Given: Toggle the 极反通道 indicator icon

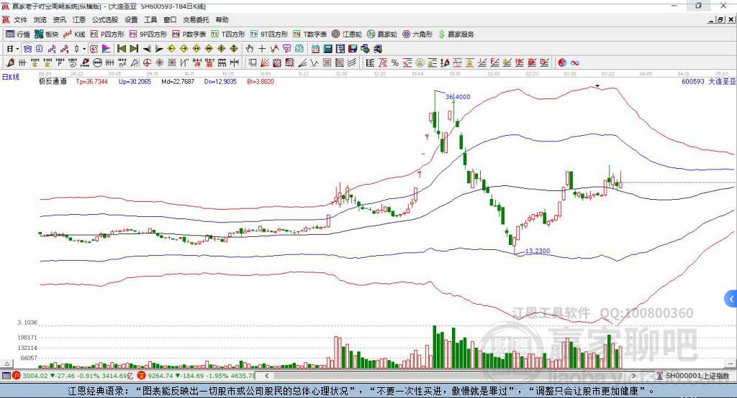Looking at the screenshot, I should tap(94, 49).
